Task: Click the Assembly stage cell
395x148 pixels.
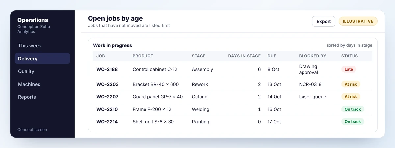Action: [x=202, y=69]
